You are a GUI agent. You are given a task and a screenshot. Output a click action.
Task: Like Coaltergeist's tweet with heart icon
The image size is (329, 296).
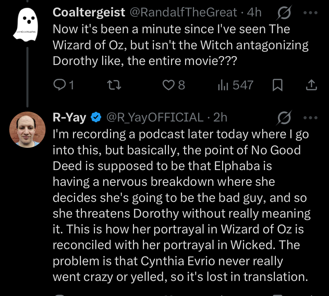click(x=168, y=85)
